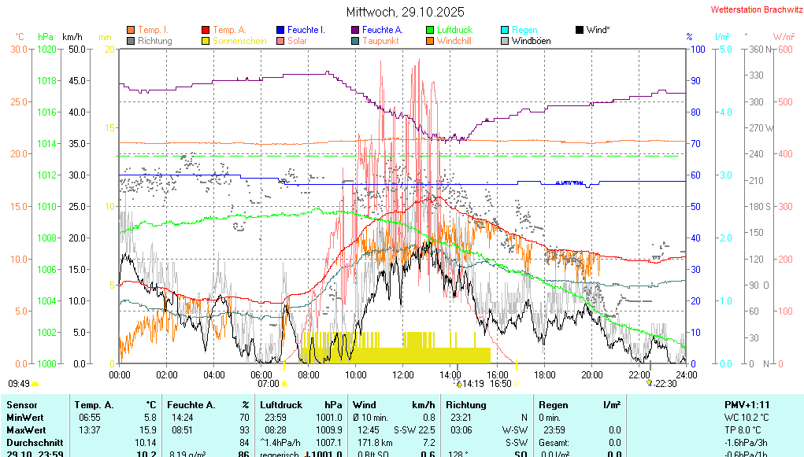Click the yellow icon beside 09:49
Viewport: 804px width, 457px height.
coord(35,384)
